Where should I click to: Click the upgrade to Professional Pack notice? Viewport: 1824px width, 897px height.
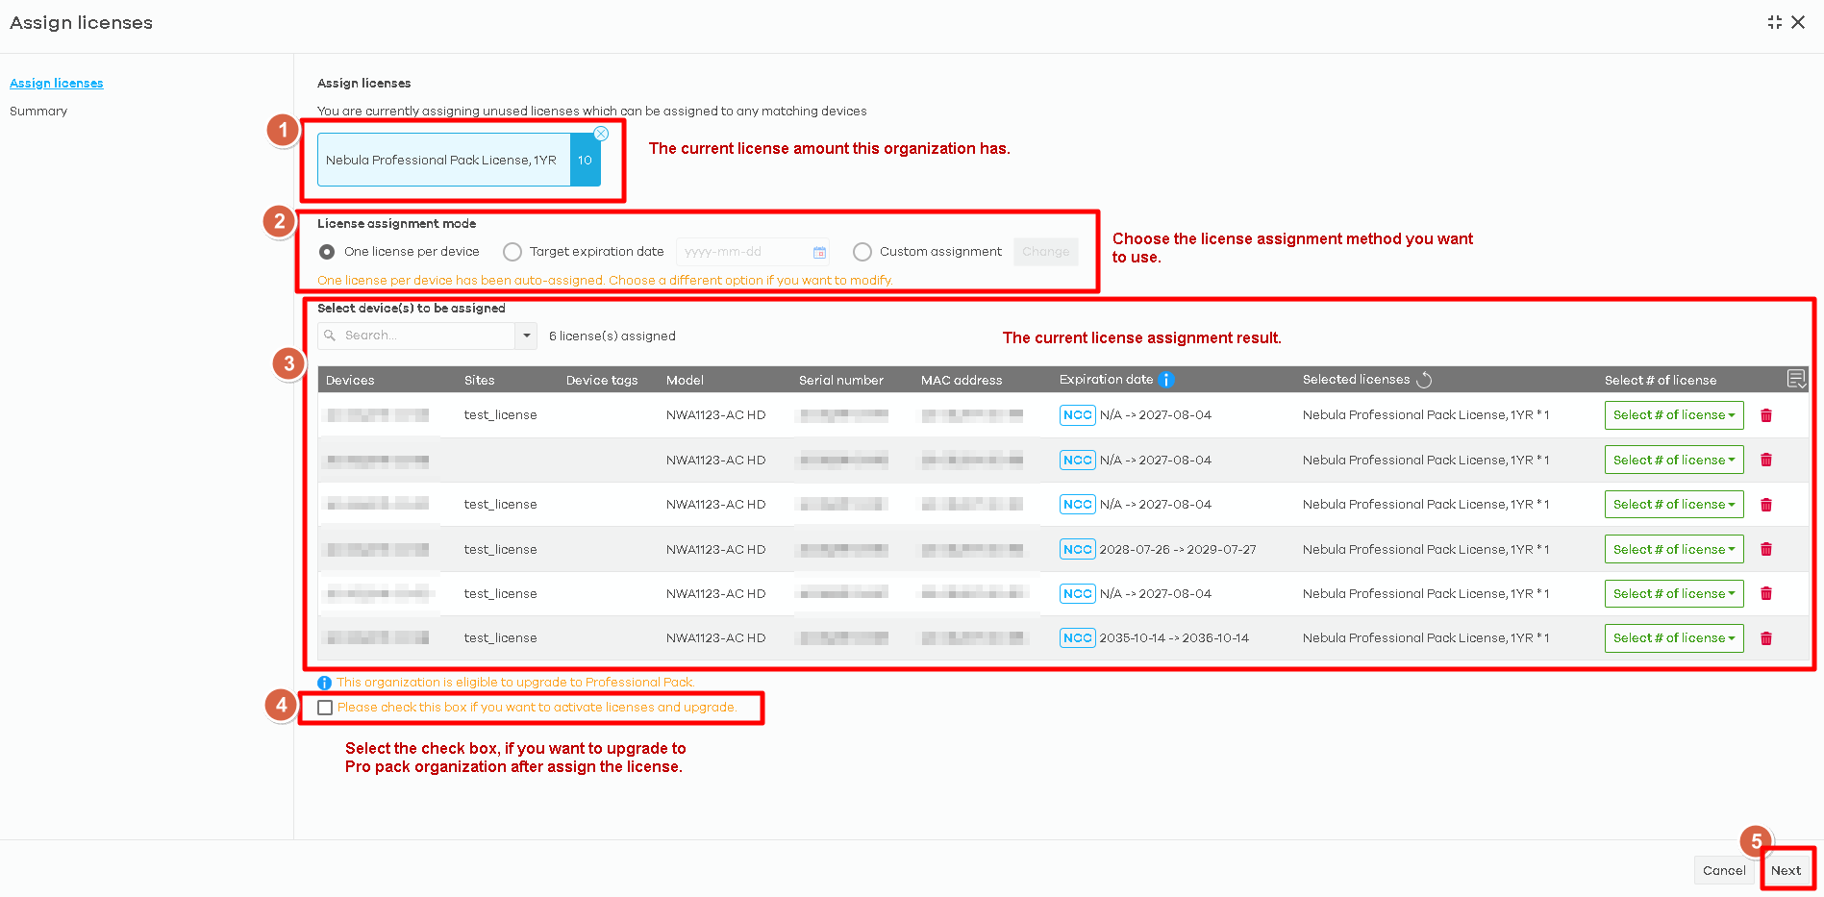(x=515, y=683)
